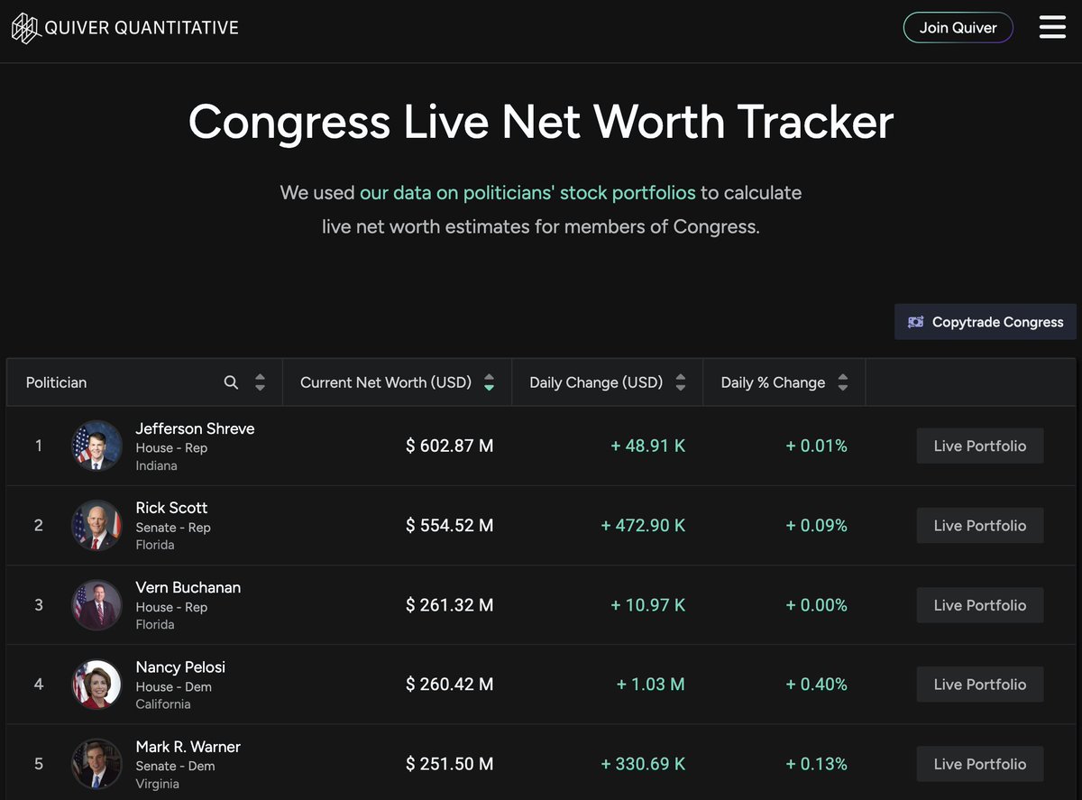Click the Daily % Change header label
The image size is (1082, 800).
773,382
